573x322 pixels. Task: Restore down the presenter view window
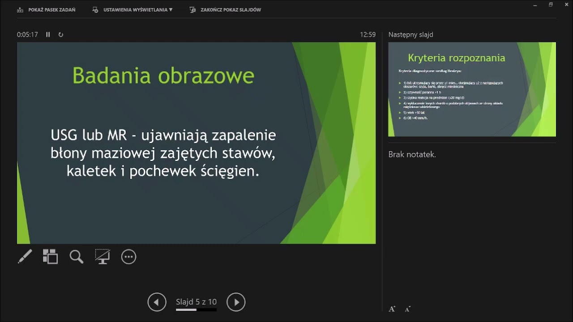tap(551, 5)
